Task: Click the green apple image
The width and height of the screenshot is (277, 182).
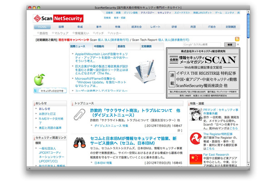Action: [40, 80]
